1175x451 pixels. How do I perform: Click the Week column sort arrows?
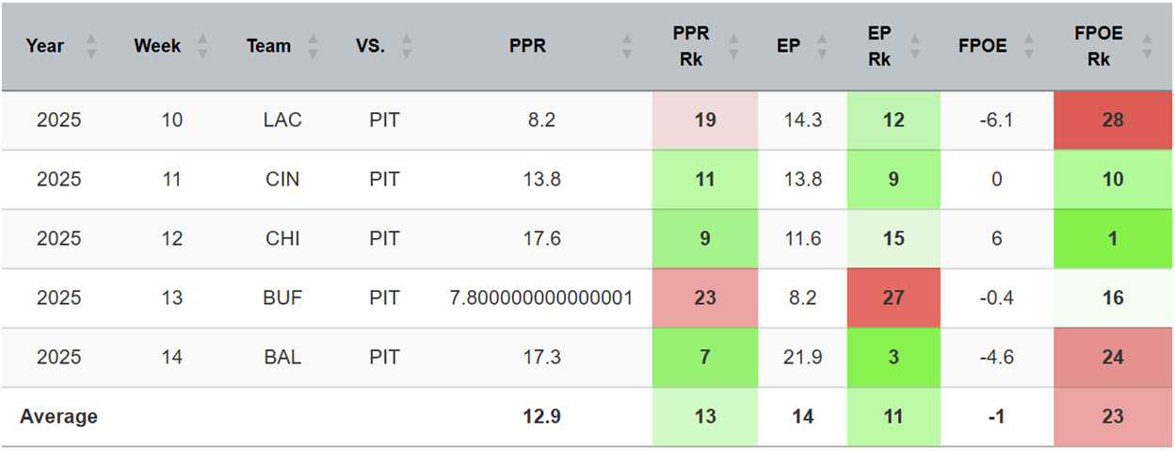pos(203,46)
